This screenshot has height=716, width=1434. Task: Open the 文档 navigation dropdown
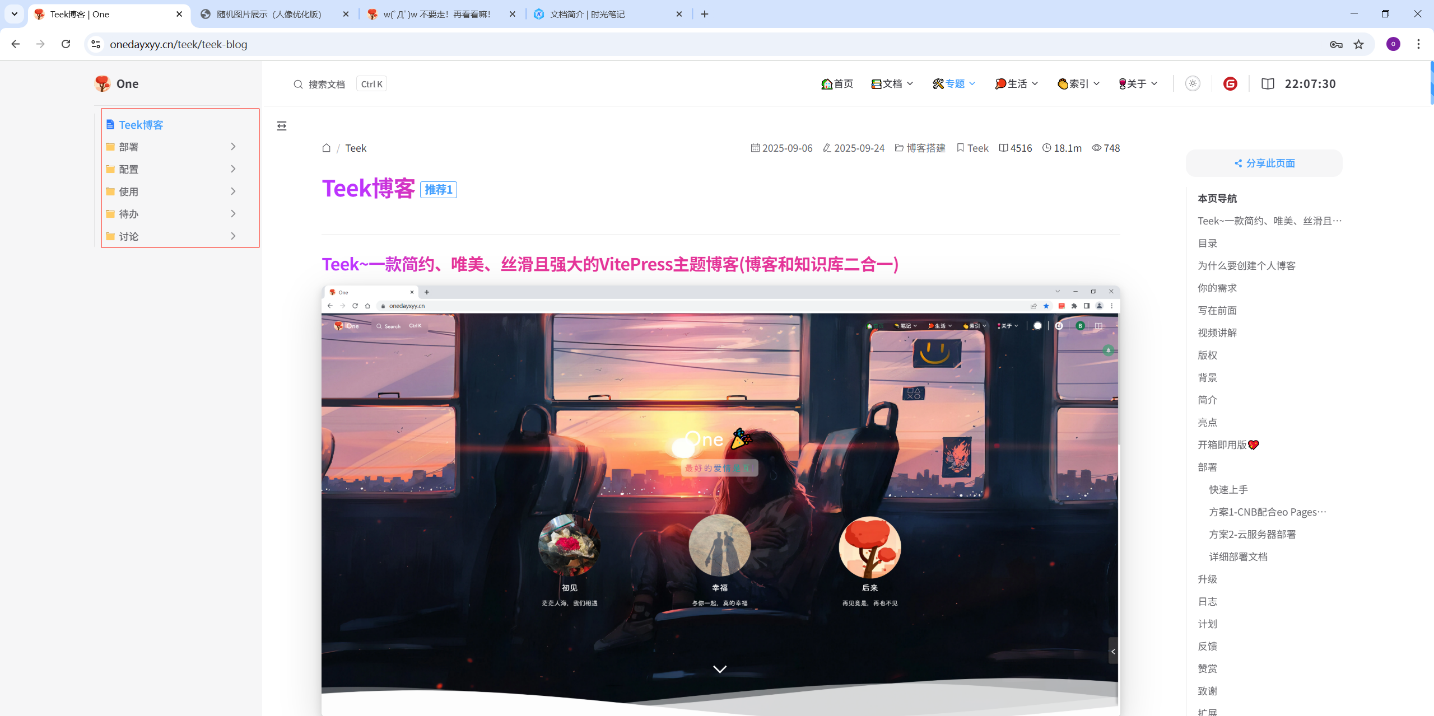click(892, 84)
